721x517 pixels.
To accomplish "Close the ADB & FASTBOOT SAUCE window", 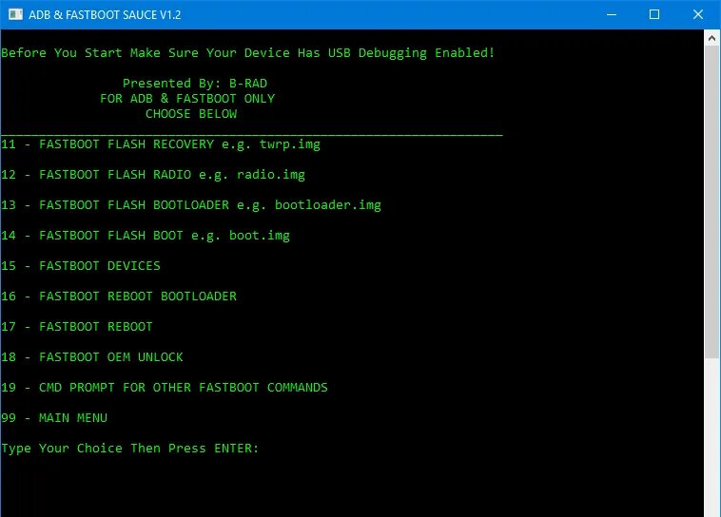I will click(x=698, y=14).
